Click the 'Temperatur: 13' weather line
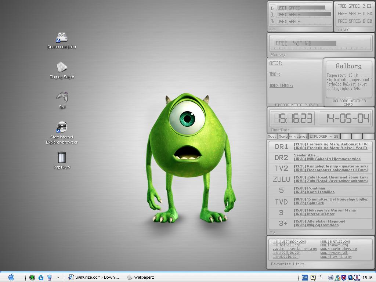This screenshot has width=376, height=282. pos(342,75)
